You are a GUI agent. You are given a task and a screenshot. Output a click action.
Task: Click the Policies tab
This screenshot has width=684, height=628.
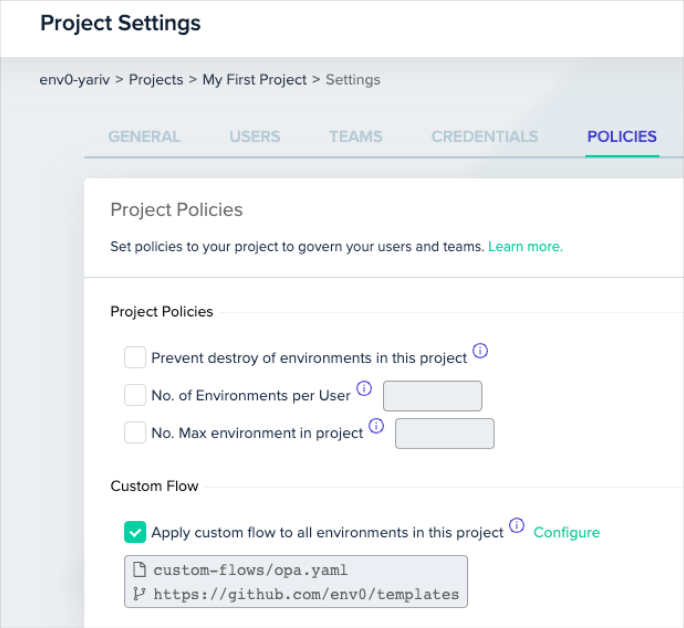(x=622, y=136)
